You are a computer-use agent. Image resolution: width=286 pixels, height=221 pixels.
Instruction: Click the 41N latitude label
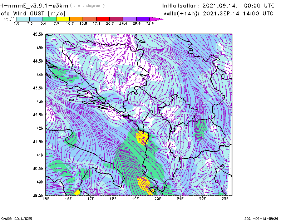pyautogui.click(x=40, y=155)
